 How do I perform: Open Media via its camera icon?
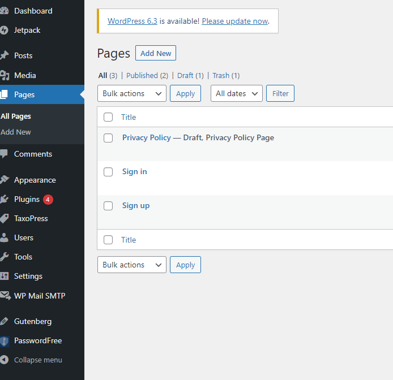click(x=5, y=75)
